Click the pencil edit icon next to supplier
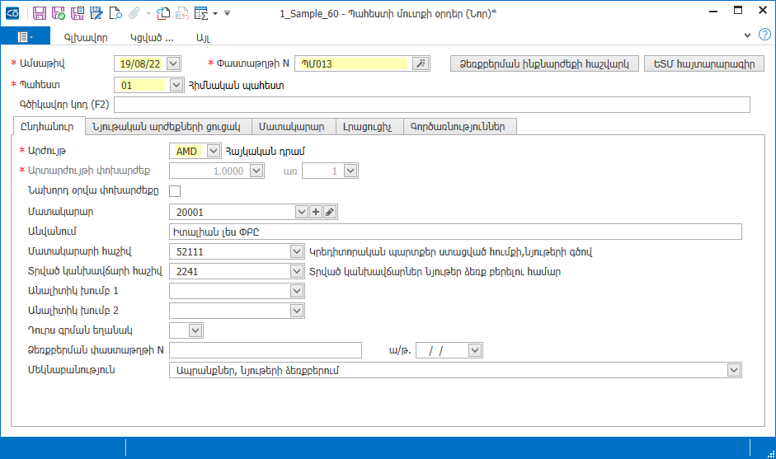This screenshot has height=459, width=776. pos(330,212)
